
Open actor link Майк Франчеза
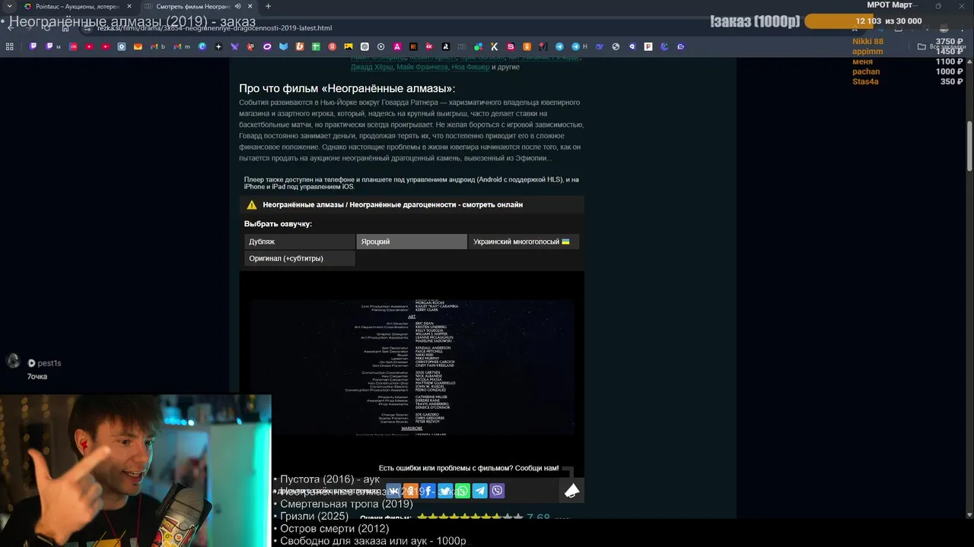click(x=422, y=67)
